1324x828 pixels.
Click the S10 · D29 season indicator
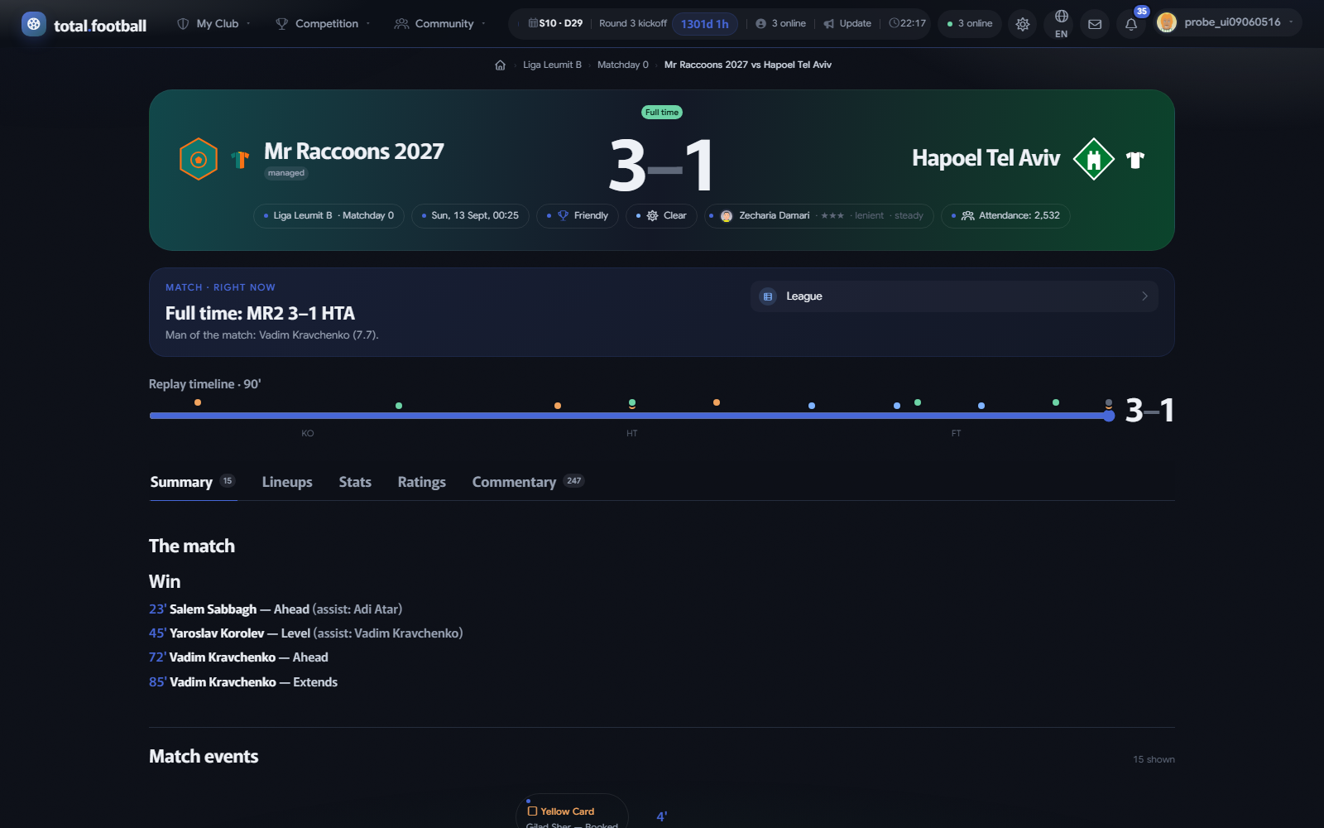(x=555, y=23)
